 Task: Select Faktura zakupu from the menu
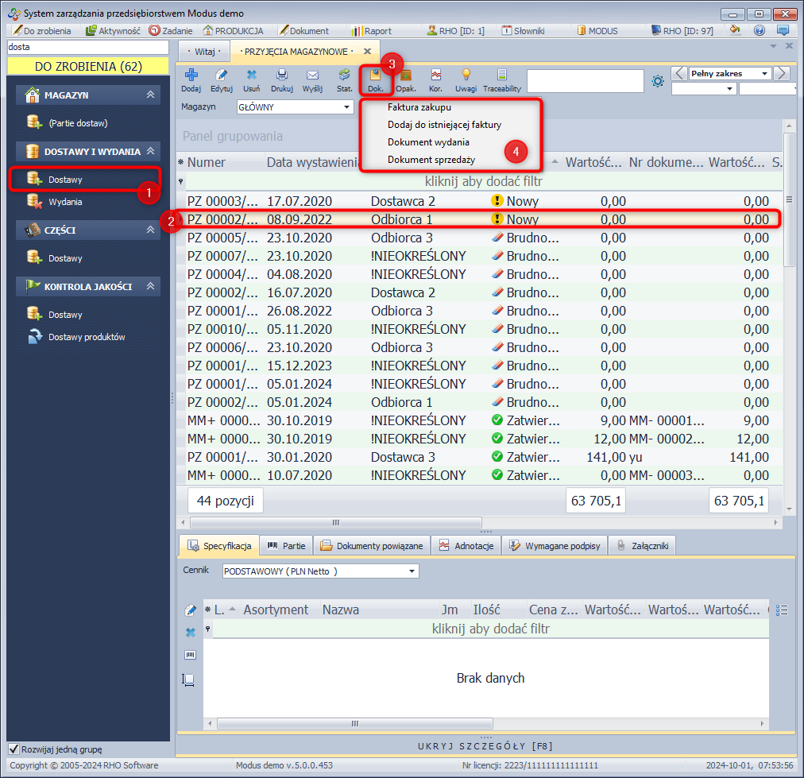click(419, 107)
